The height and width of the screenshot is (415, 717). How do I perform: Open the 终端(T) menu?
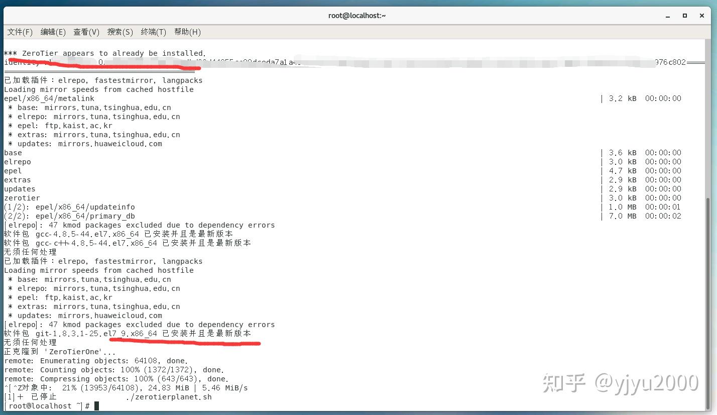pyautogui.click(x=154, y=32)
